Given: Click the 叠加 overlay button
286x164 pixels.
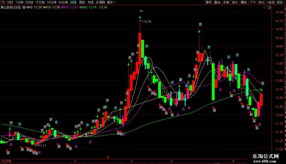Looking at the screenshot, I should (217, 2).
